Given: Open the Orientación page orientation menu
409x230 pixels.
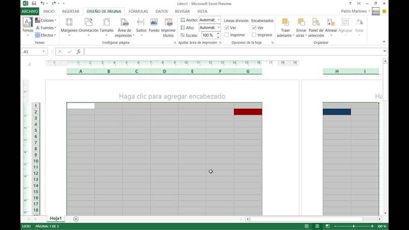Looking at the screenshot, I should point(88,27).
